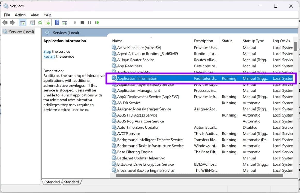Click vertical scrollbar thumb of services list
The width and height of the screenshot is (300, 193).
coord(295,46)
